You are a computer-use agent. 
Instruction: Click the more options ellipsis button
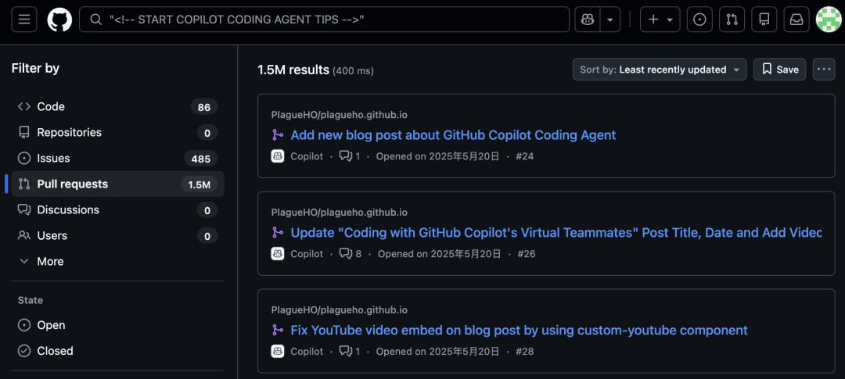[x=824, y=70]
